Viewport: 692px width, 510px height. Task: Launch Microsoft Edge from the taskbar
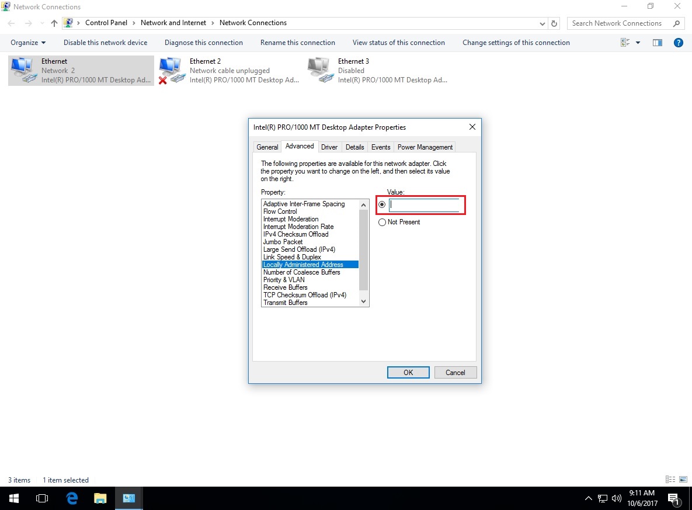point(72,498)
